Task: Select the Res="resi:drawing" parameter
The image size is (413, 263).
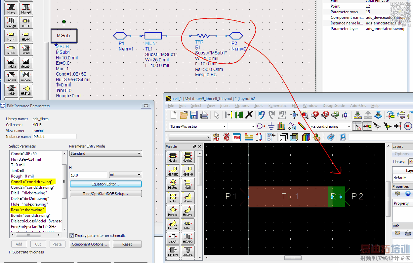Action: pyautogui.click(x=27, y=210)
